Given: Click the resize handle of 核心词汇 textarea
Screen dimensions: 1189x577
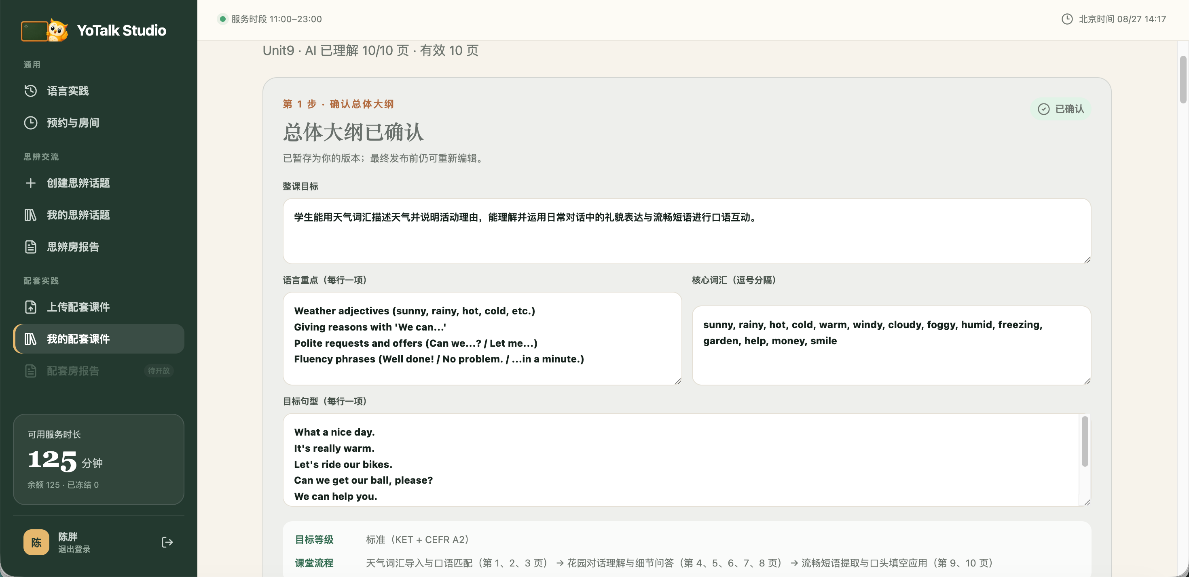Looking at the screenshot, I should tap(1087, 381).
